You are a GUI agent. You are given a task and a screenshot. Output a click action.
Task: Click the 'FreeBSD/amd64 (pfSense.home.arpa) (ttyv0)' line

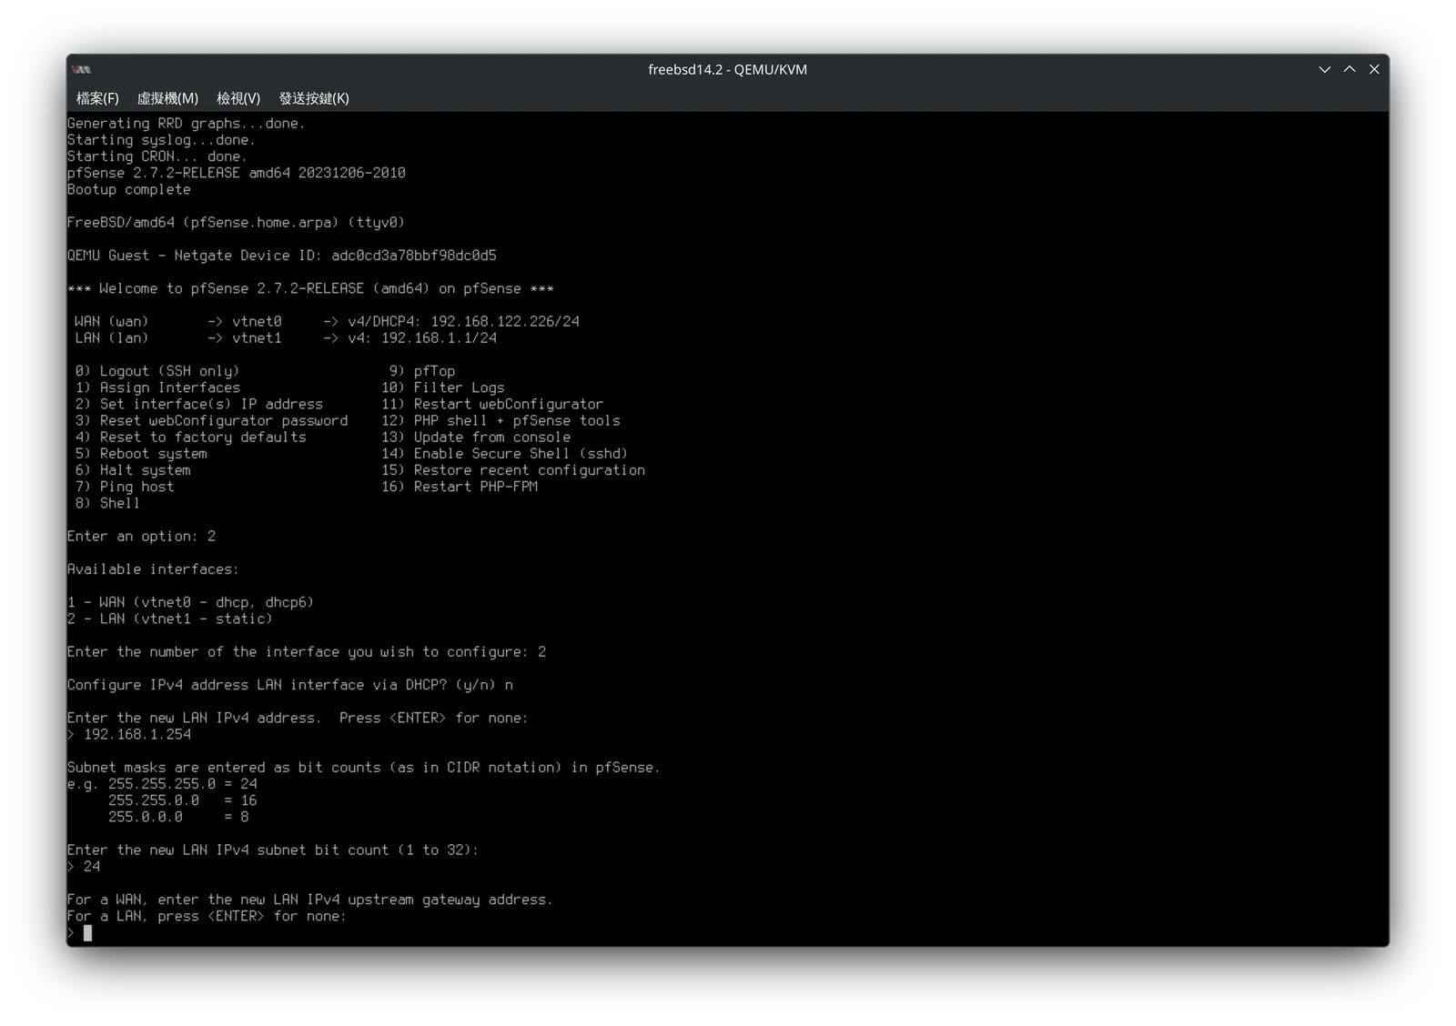pyautogui.click(x=236, y=223)
